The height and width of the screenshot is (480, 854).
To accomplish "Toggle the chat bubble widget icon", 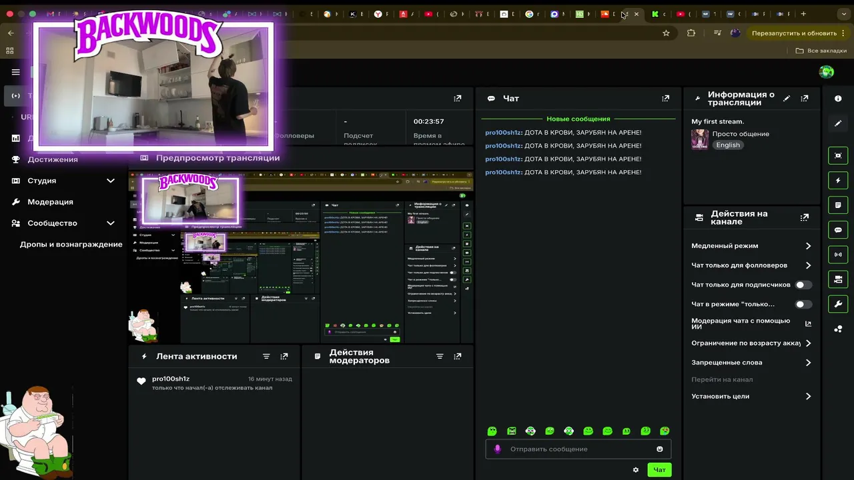I will click(x=838, y=230).
